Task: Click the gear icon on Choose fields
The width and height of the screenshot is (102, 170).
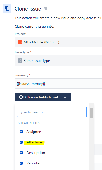Action: [x=21, y=97]
